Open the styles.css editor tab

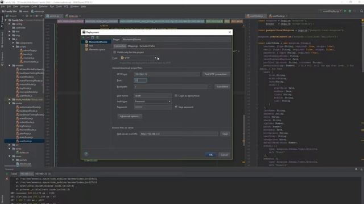[73, 16]
